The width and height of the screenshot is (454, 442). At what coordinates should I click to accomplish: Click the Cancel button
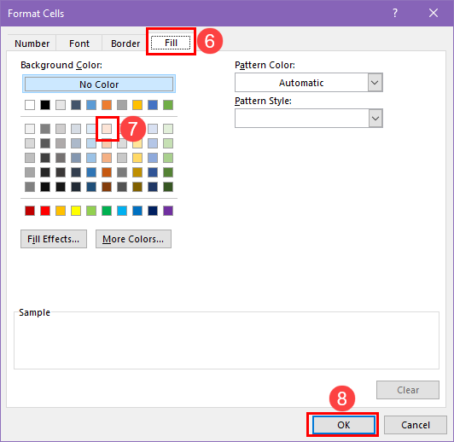click(x=416, y=425)
